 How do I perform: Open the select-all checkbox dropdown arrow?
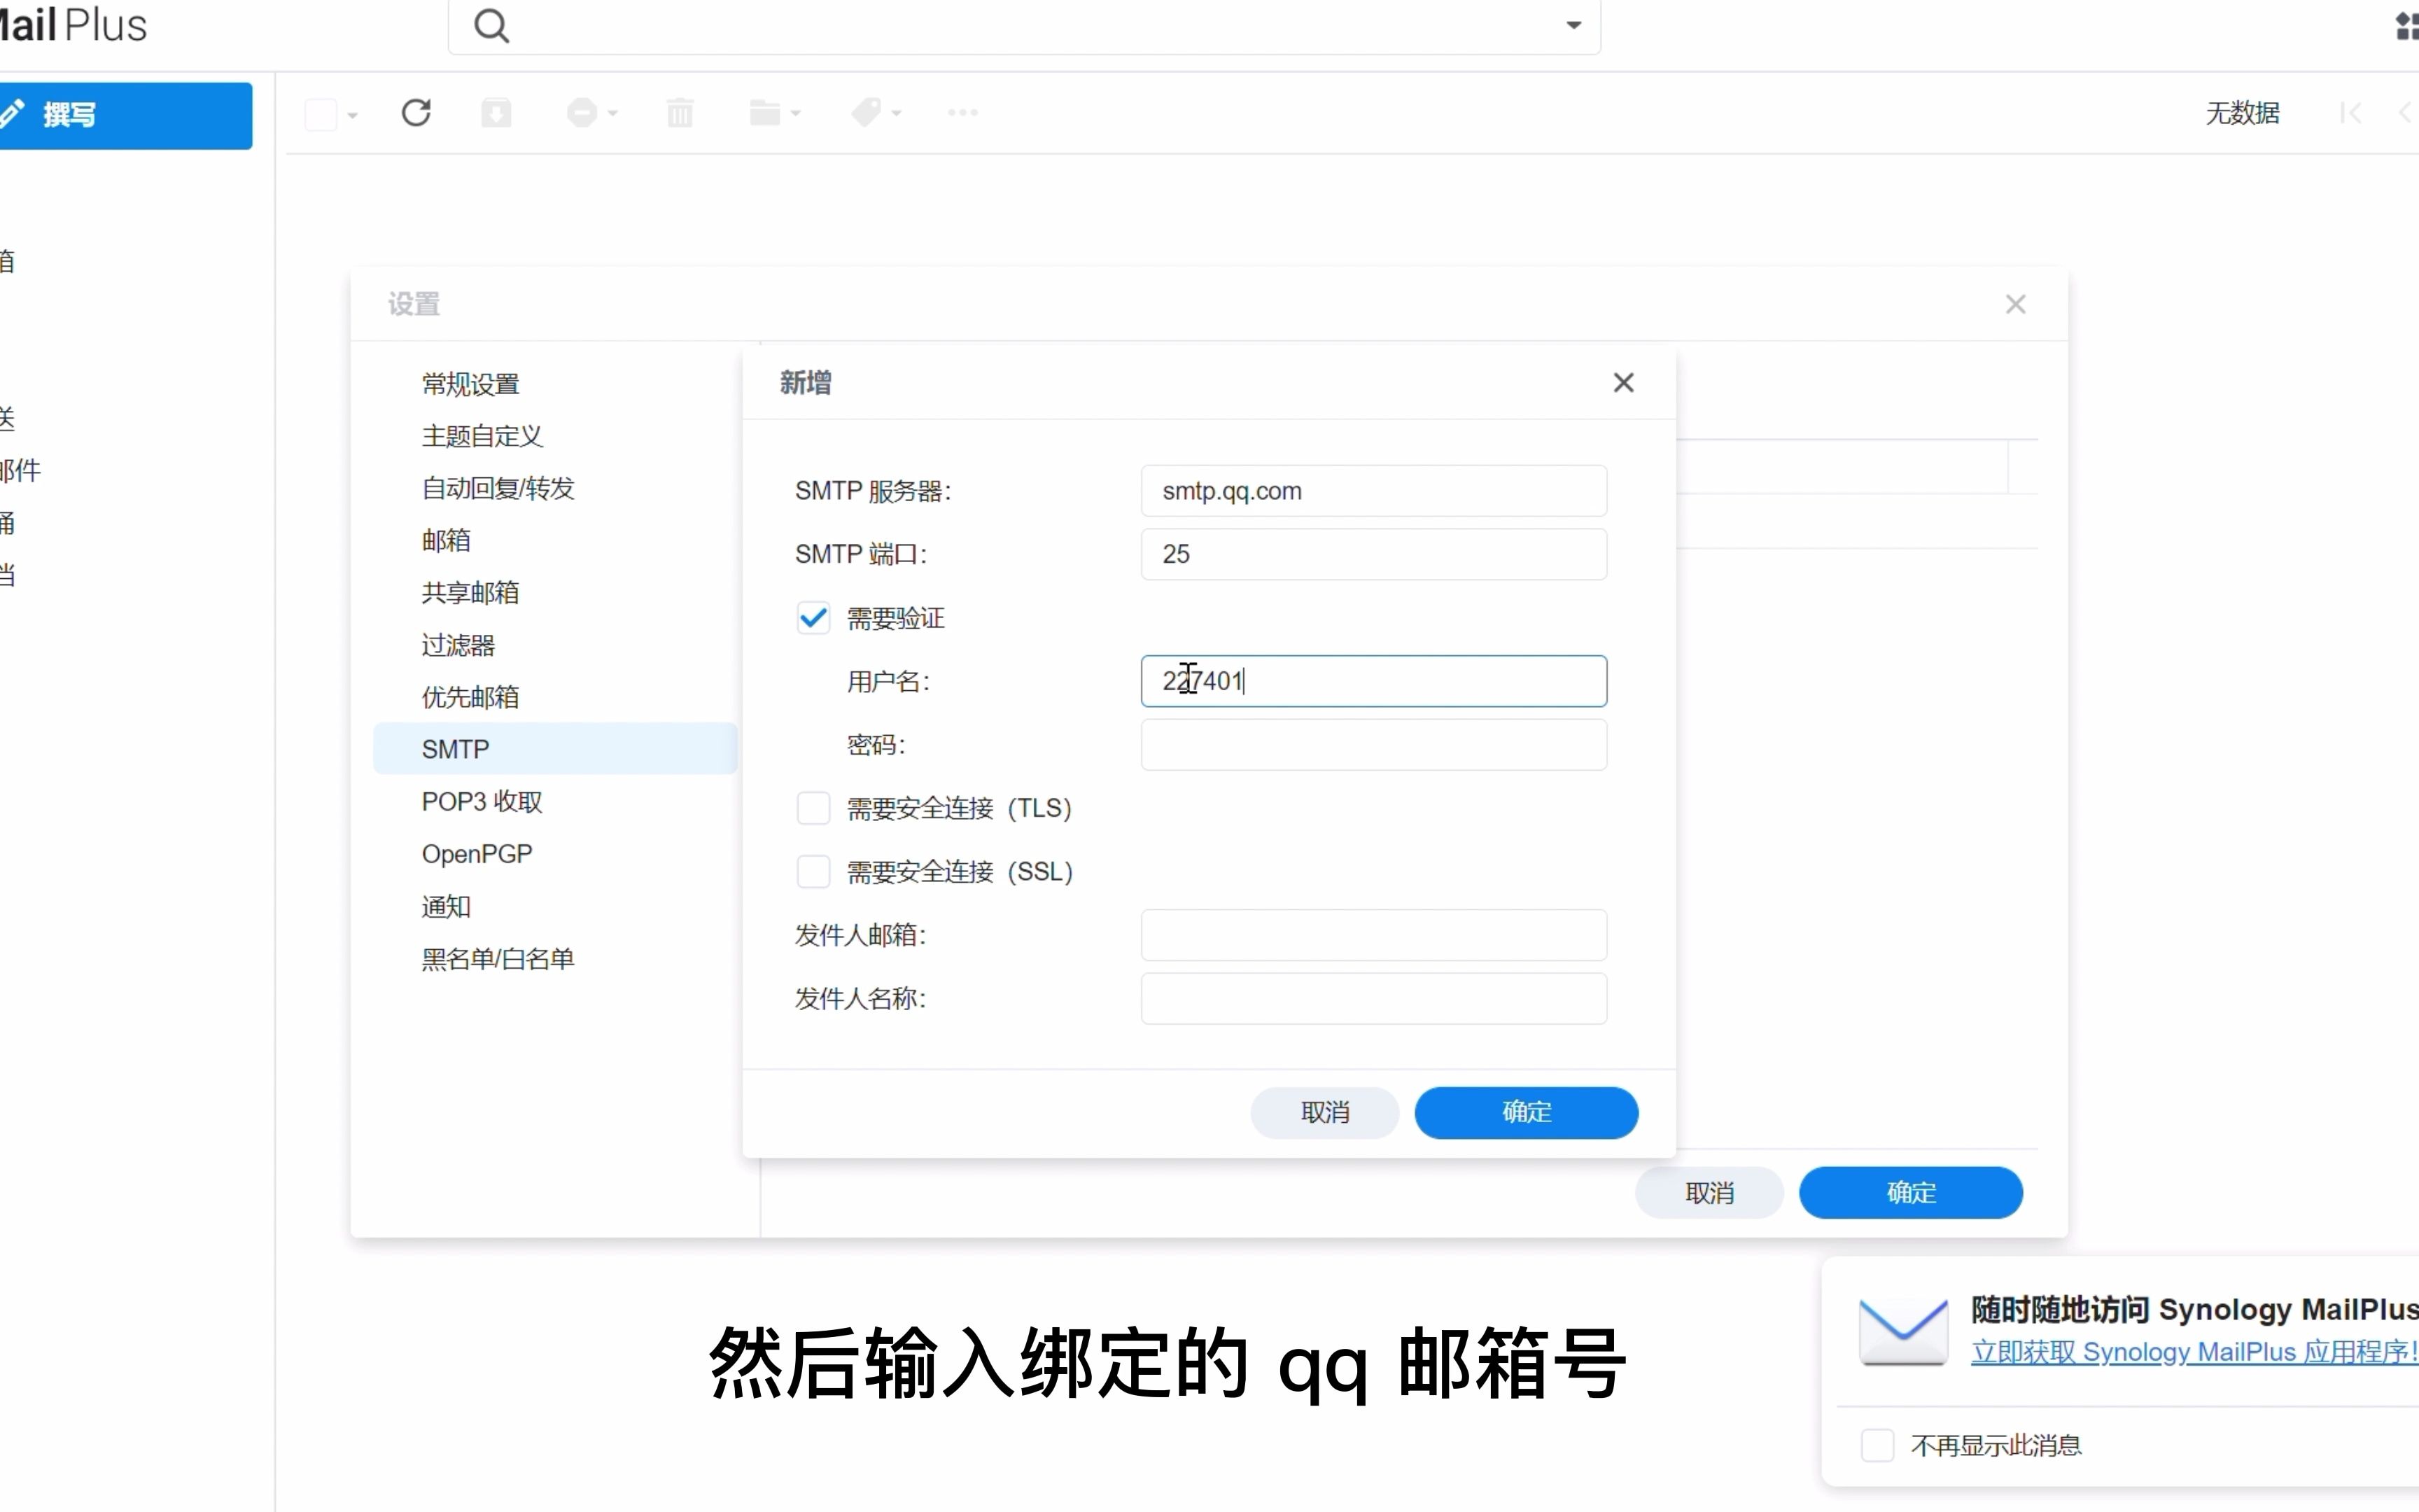(x=352, y=115)
